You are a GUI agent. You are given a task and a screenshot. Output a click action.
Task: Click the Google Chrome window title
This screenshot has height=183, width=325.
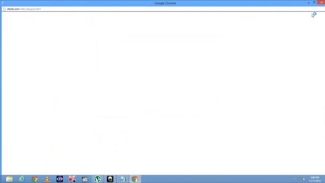click(165, 3)
